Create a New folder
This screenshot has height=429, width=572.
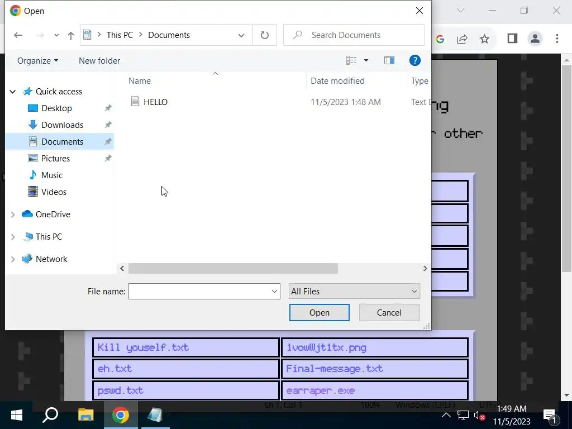(x=99, y=60)
